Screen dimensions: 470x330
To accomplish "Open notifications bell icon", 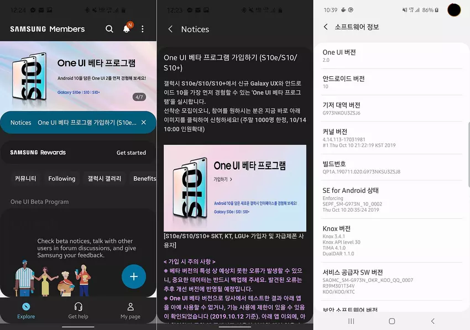I will click(x=127, y=29).
